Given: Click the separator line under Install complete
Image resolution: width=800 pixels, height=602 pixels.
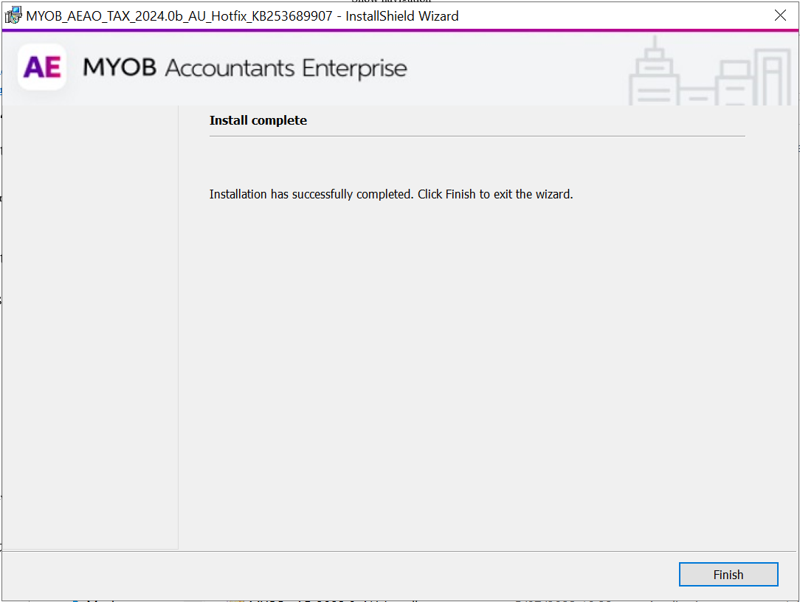Looking at the screenshot, I should tap(477, 136).
